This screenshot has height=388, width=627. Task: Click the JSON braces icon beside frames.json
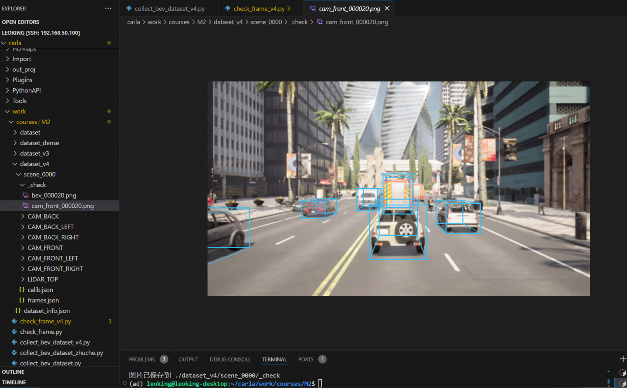22,300
